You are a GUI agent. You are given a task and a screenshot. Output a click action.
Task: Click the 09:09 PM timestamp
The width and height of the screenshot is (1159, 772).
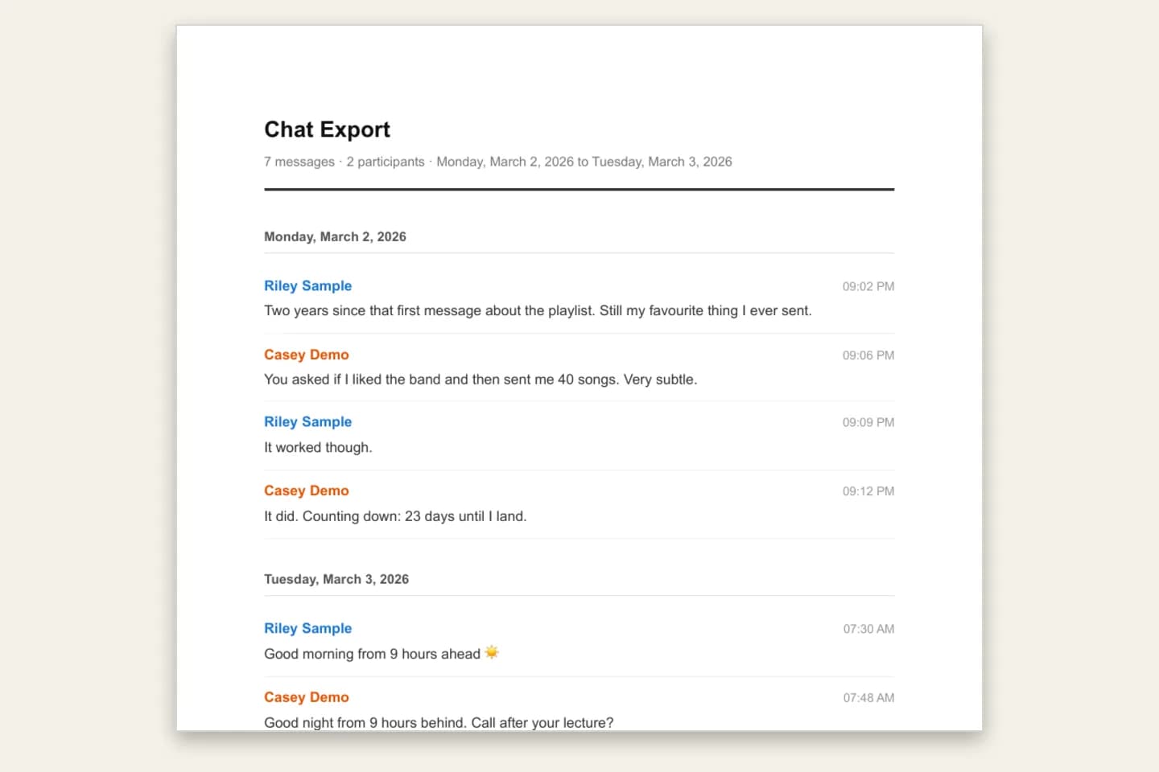click(x=868, y=422)
